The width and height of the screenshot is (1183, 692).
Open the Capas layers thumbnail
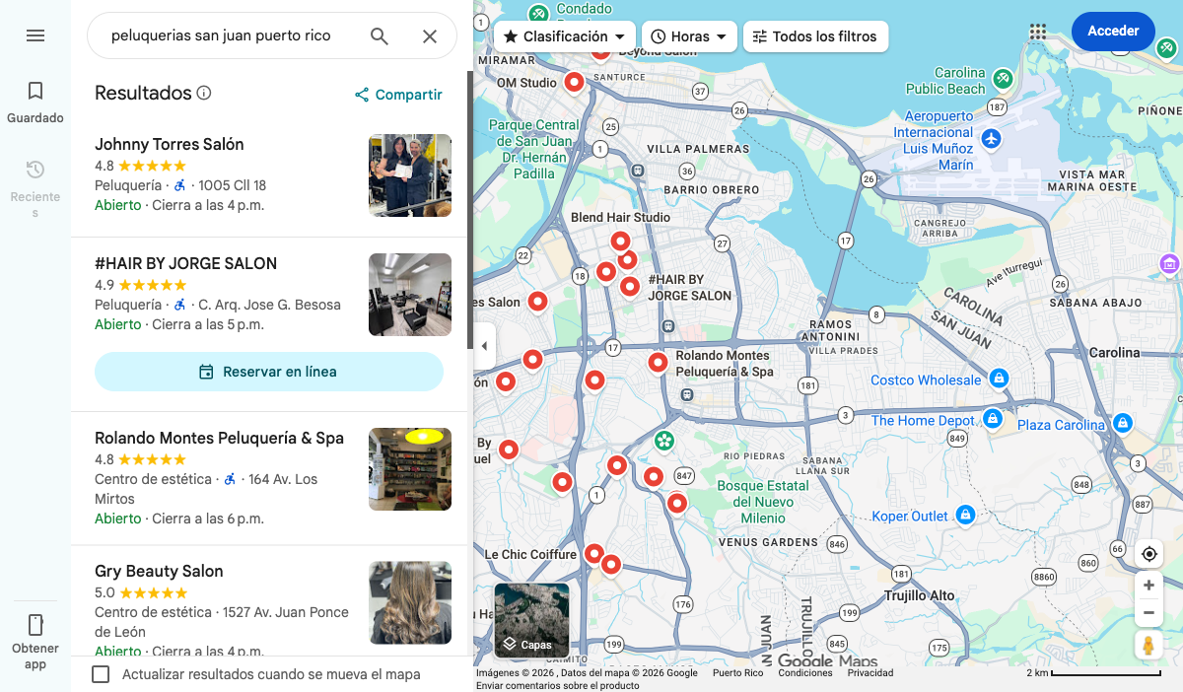[531, 620]
